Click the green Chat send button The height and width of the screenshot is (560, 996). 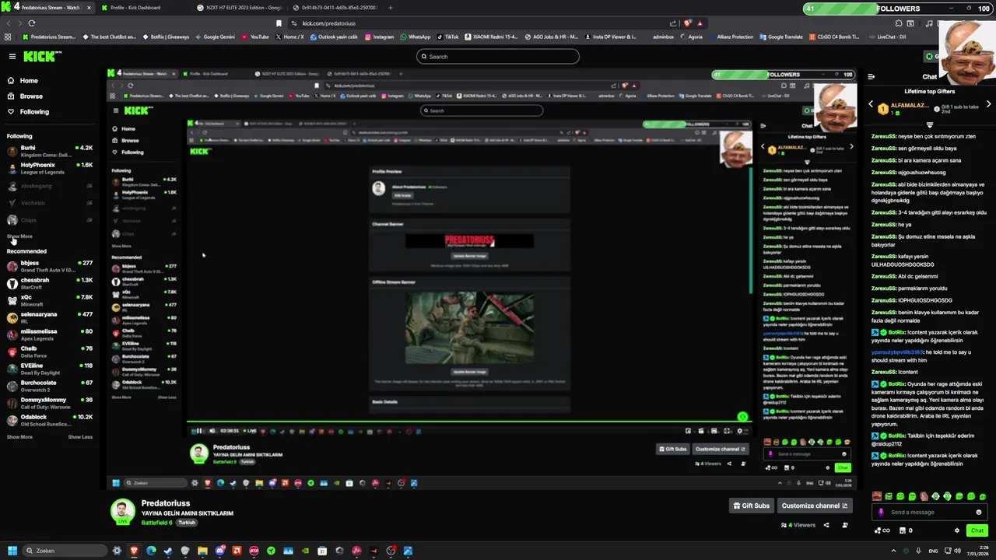(977, 530)
